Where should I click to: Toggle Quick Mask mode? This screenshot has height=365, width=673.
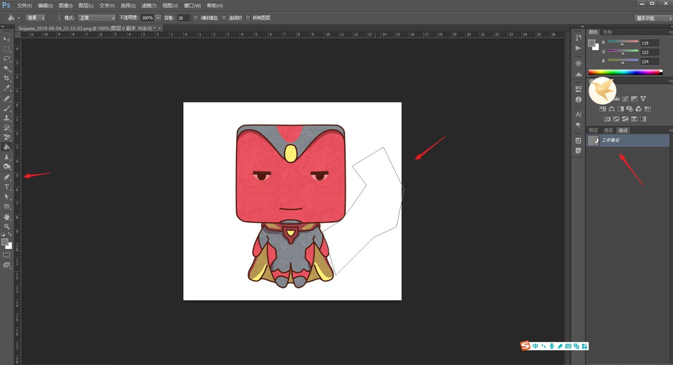[7, 255]
